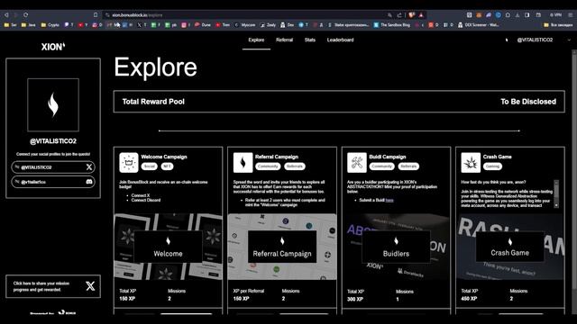Open the Dune bookmark

pos(203,25)
